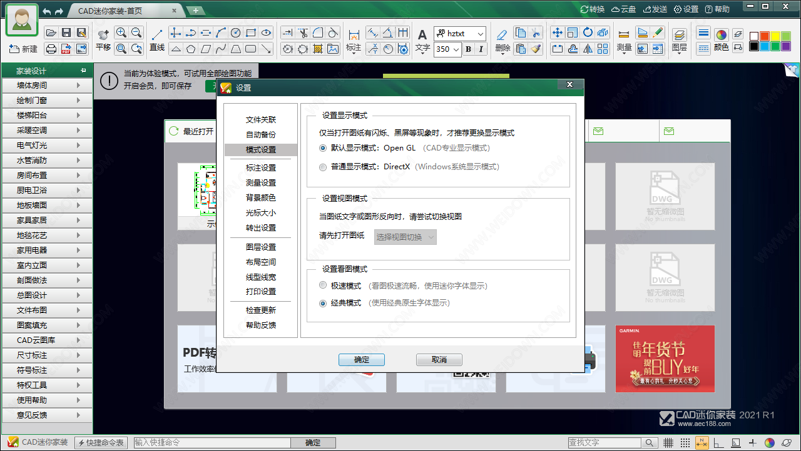Image resolution: width=801 pixels, height=451 pixels.
Task: Click the print icon in toolbar
Action: click(51, 48)
